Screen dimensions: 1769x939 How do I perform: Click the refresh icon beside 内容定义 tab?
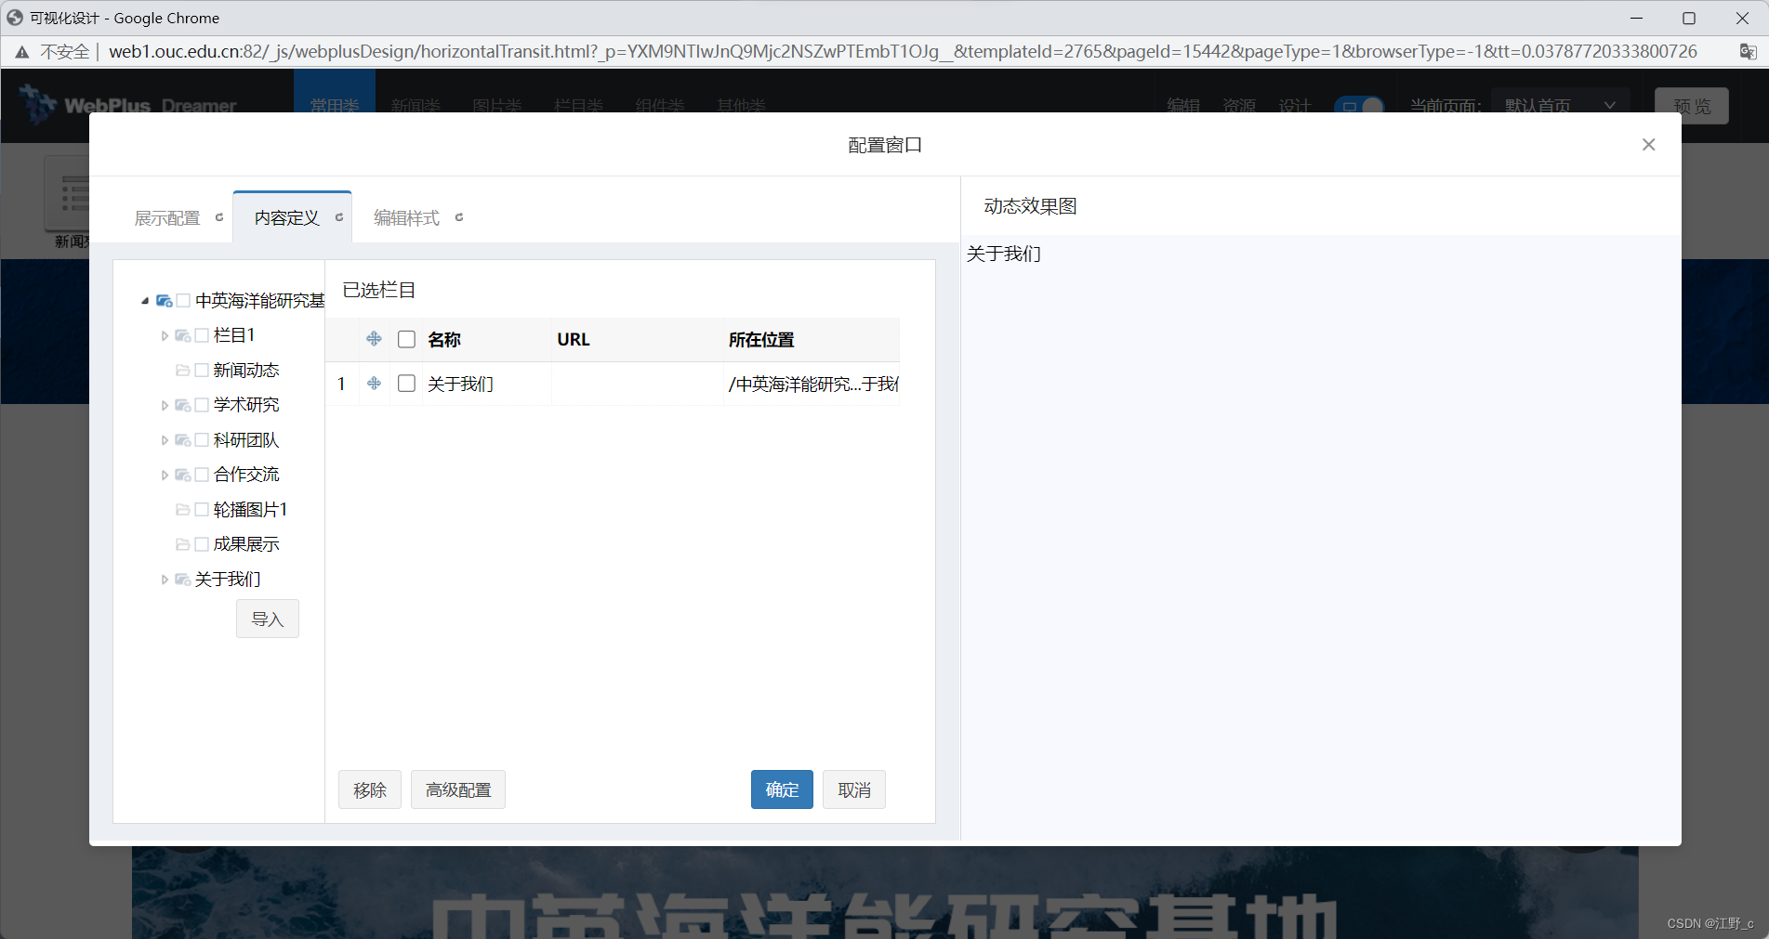(338, 216)
